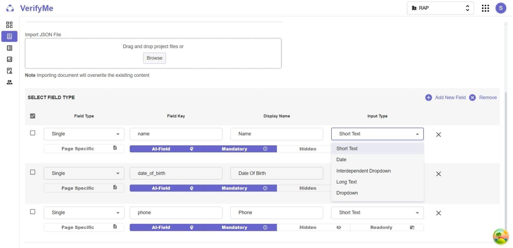The height and width of the screenshot is (248, 513).
Task: Toggle Page Specific for the phone row
Action: coord(84,227)
